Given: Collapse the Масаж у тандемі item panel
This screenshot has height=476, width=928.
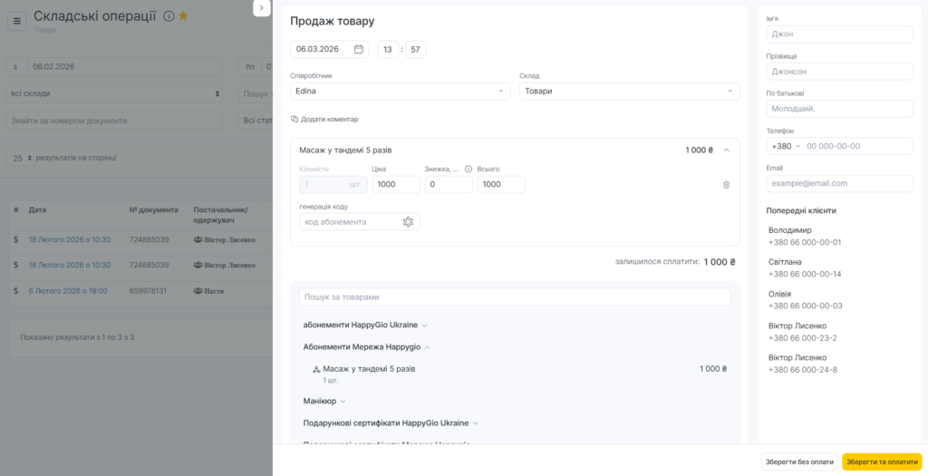Looking at the screenshot, I should [x=727, y=151].
